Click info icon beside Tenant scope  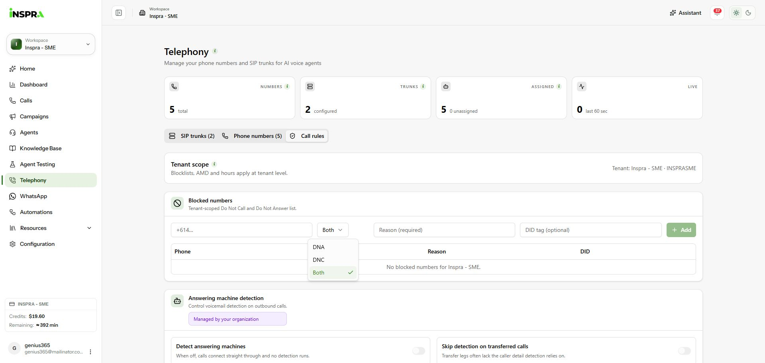tap(214, 164)
